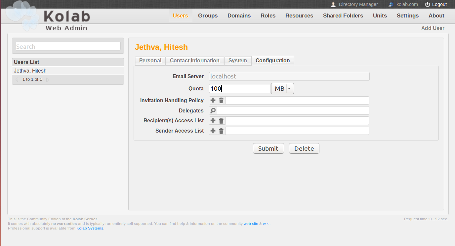The height and width of the screenshot is (246, 455).
Task: Open the Settings menu
Action: click(408, 15)
